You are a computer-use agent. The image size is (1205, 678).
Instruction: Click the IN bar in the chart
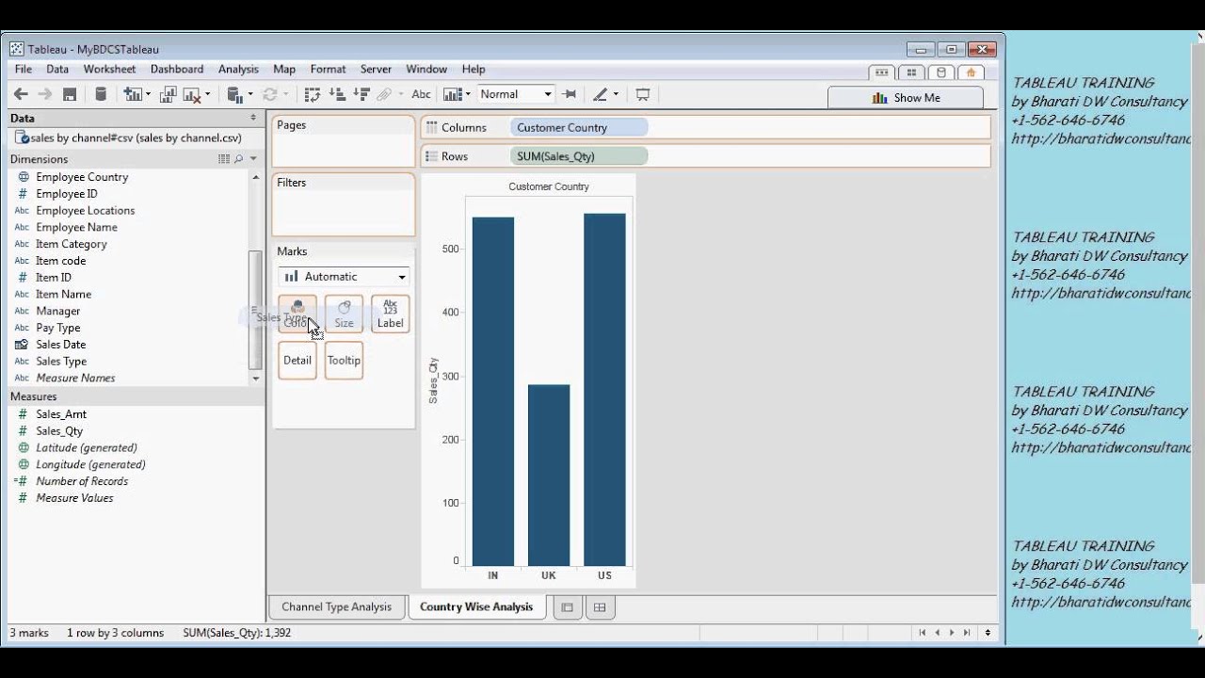click(x=493, y=391)
